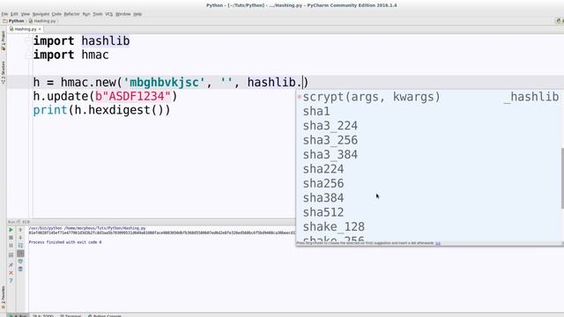Open the View menu
The image size is (564, 317).
pyautogui.click(x=26, y=14)
